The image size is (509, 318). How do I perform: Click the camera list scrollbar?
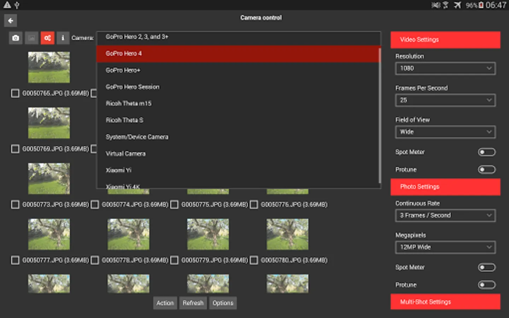380,116
